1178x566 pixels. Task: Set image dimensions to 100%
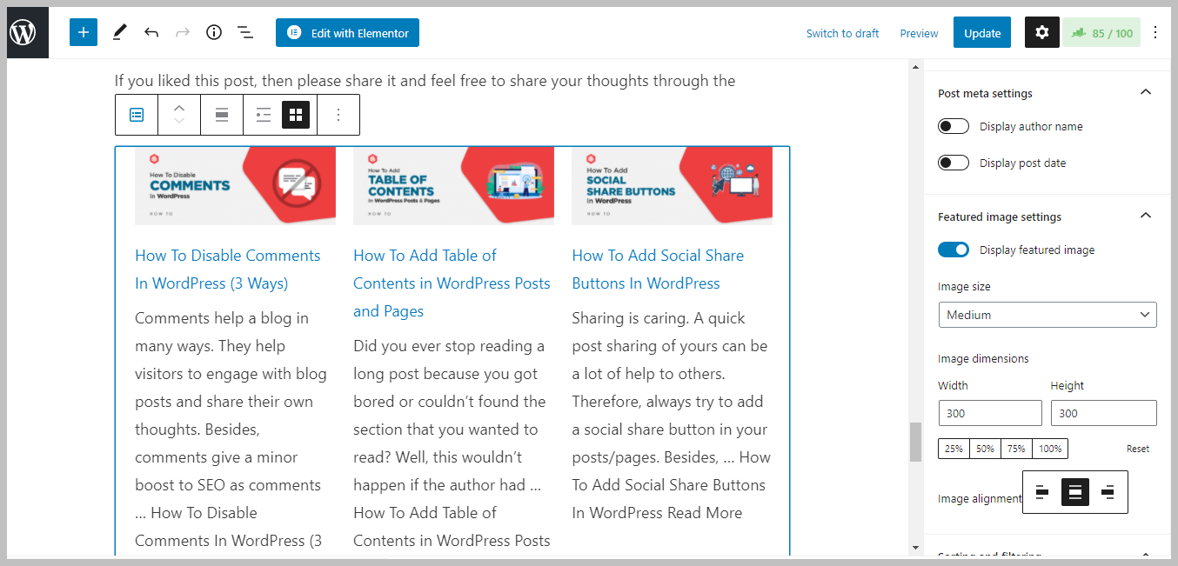(1050, 449)
